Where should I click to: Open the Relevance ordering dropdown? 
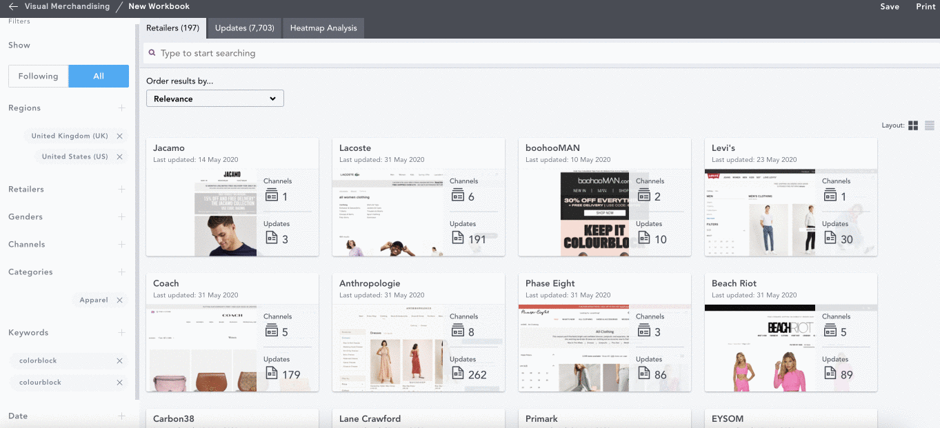(215, 99)
